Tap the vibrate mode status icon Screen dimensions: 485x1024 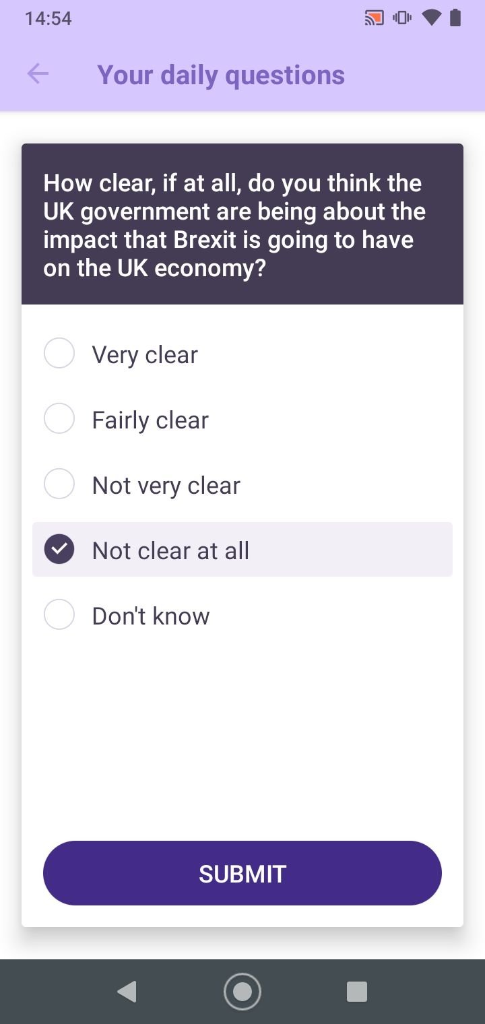click(x=402, y=18)
